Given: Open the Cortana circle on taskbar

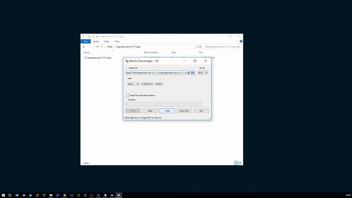Looking at the screenshot, I should pyautogui.click(x=10, y=195).
